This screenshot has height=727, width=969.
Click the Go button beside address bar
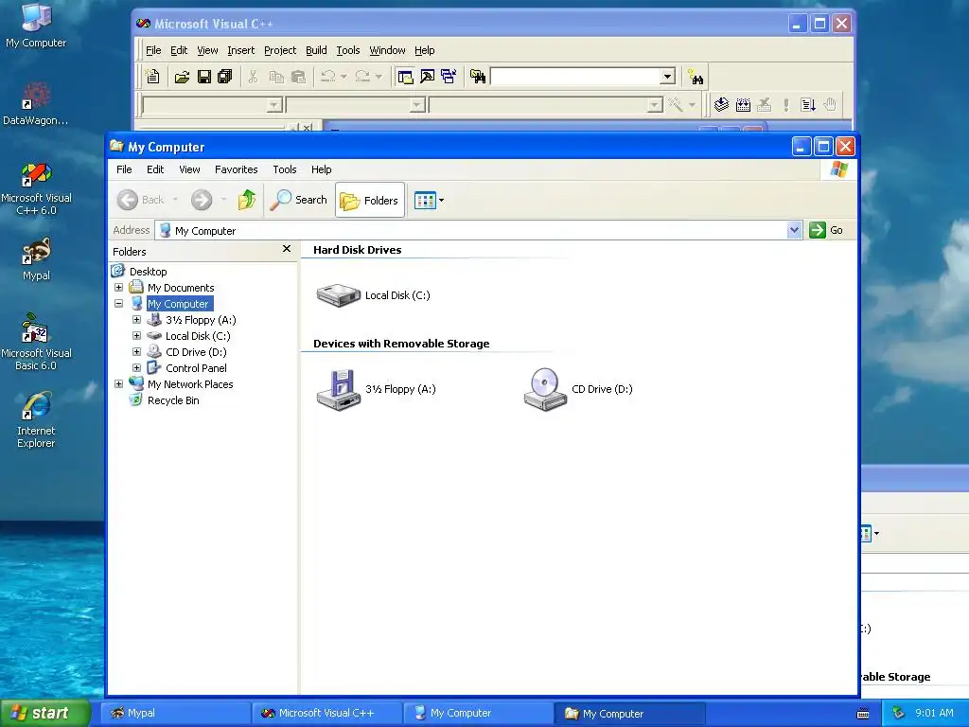click(x=826, y=230)
